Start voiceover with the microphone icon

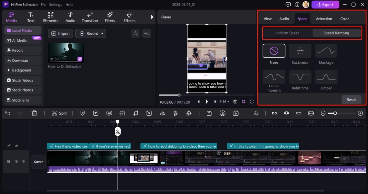pos(256,113)
